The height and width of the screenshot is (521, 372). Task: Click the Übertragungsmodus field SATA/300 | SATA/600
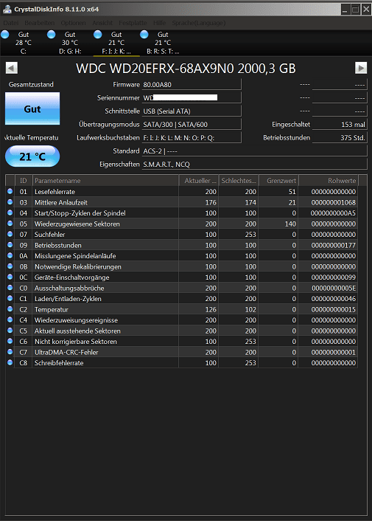(192, 125)
